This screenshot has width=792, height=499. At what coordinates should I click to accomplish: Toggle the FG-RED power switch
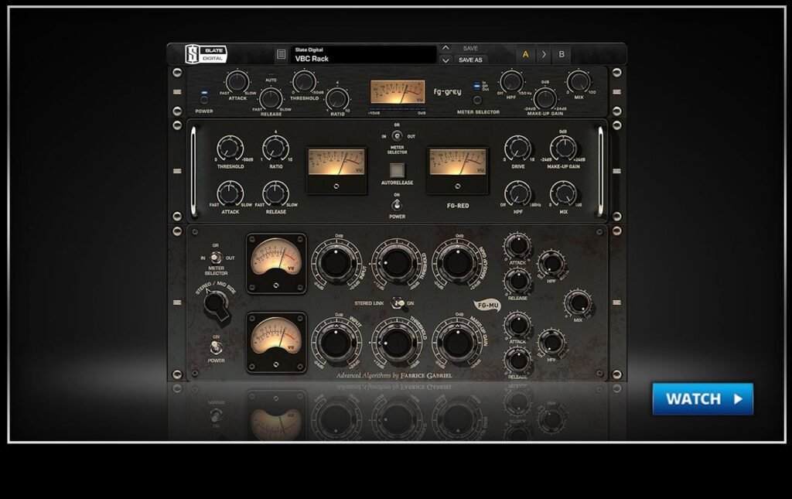pos(398,206)
